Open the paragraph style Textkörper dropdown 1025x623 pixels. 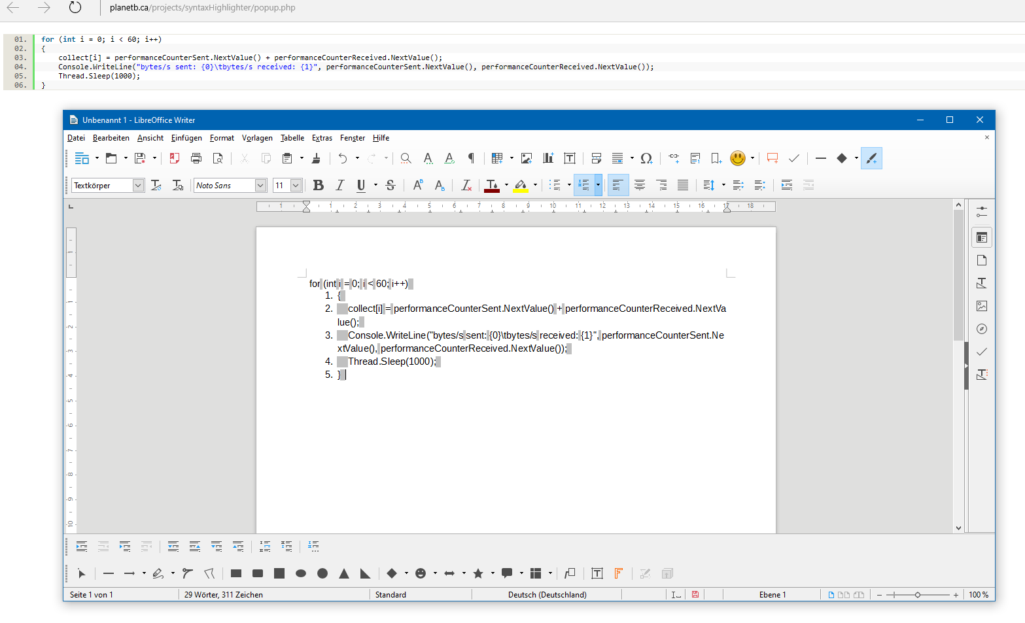(x=138, y=185)
